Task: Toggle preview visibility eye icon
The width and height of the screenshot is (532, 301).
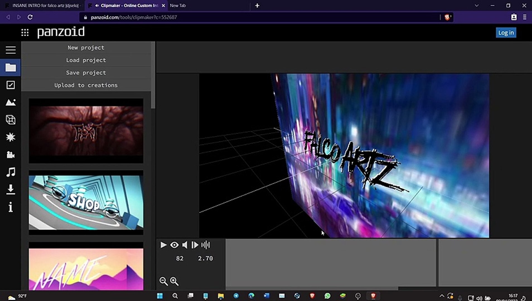Action: (174, 245)
